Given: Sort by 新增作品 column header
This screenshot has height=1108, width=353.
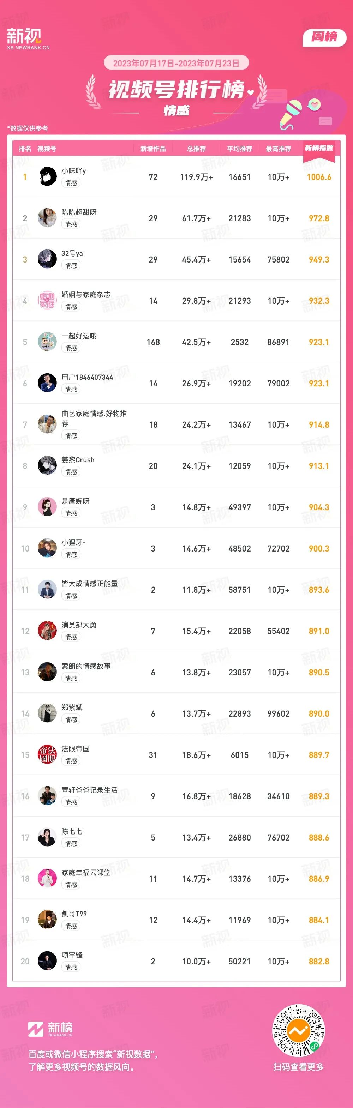Looking at the screenshot, I should 153,149.
